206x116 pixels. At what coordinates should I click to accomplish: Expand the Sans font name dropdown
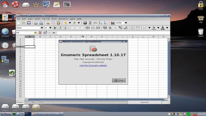coord(42,28)
